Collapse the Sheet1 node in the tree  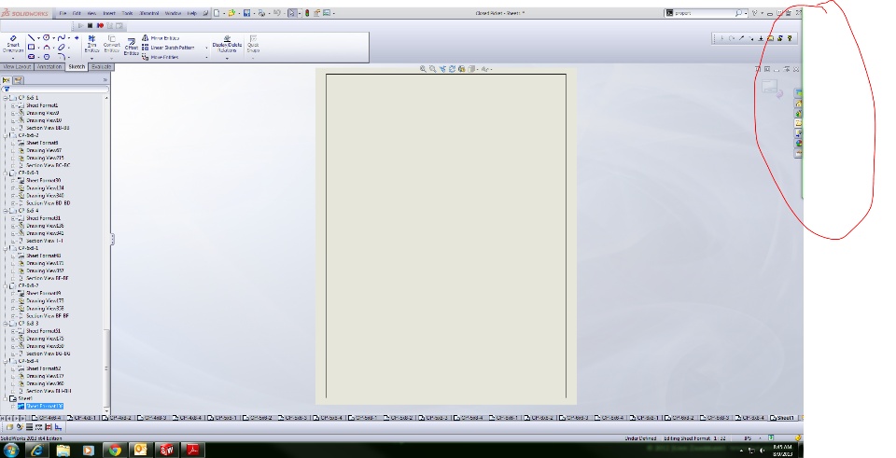[x=6, y=398]
